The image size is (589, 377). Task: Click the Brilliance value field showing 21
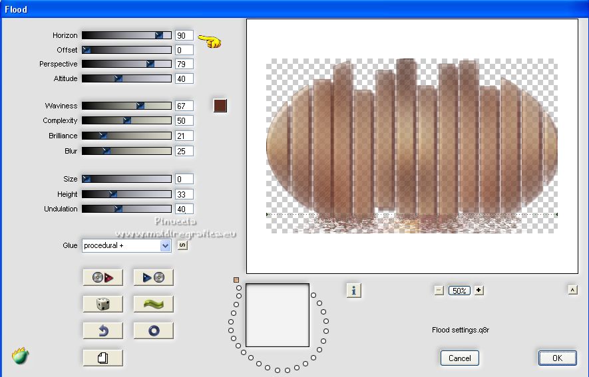click(184, 136)
